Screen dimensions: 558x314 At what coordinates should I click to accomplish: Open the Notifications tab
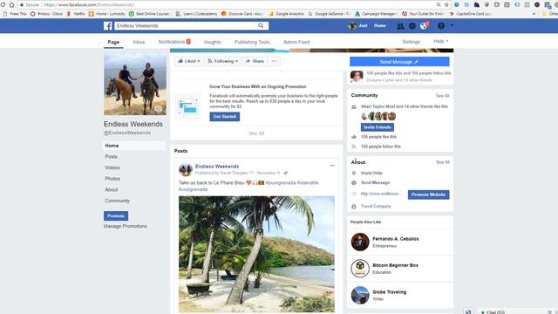click(174, 42)
